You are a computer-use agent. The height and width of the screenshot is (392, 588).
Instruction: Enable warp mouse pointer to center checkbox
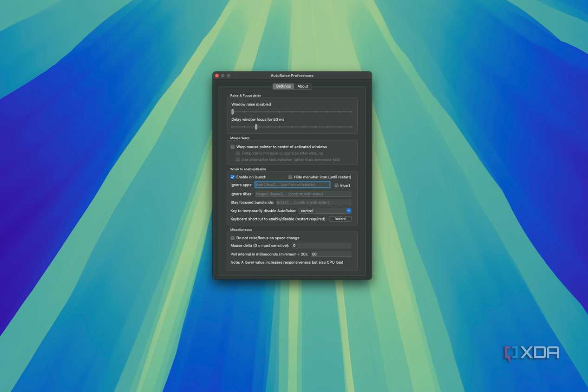click(233, 147)
